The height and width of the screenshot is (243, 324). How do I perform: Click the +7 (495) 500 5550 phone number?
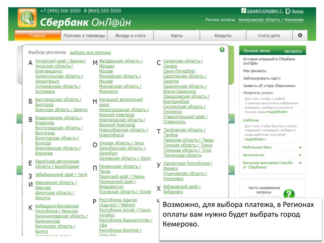60,11
